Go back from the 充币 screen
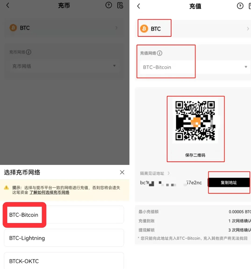The width and height of the screenshot is (251, 270). click(x=8, y=5)
